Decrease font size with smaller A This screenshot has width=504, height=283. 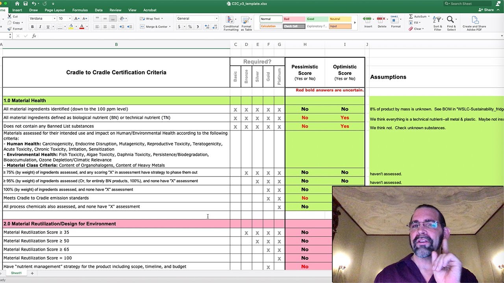[x=85, y=18]
